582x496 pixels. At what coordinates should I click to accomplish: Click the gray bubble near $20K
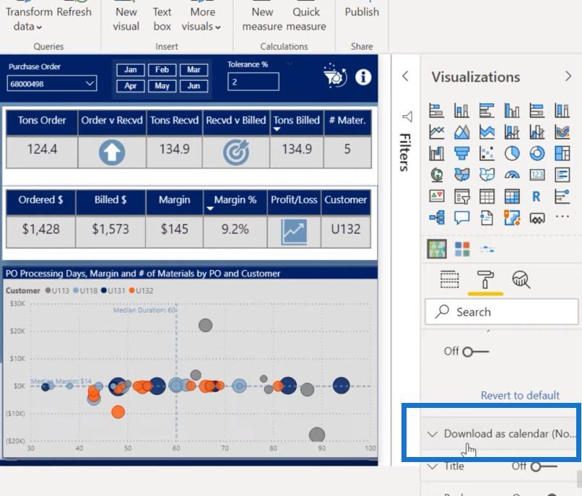pos(205,325)
